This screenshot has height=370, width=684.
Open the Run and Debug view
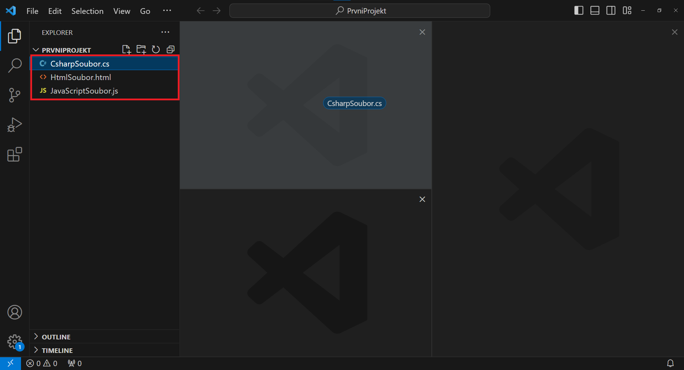tap(14, 125)
